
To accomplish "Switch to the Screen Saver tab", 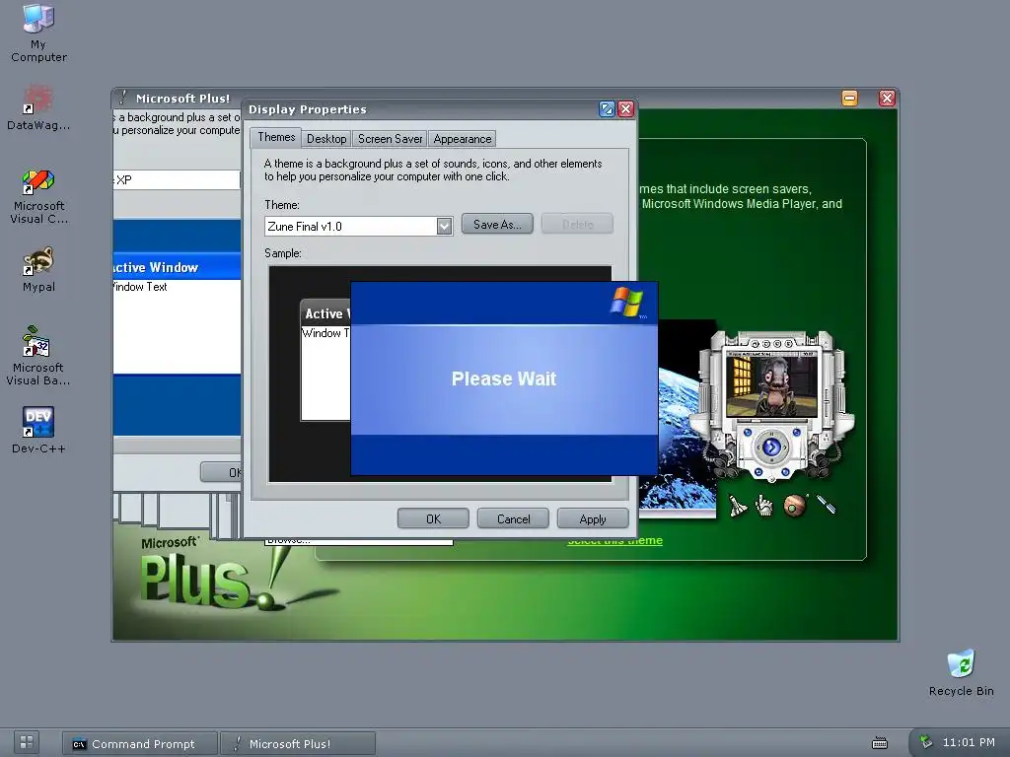I will (x=390, y=139).
